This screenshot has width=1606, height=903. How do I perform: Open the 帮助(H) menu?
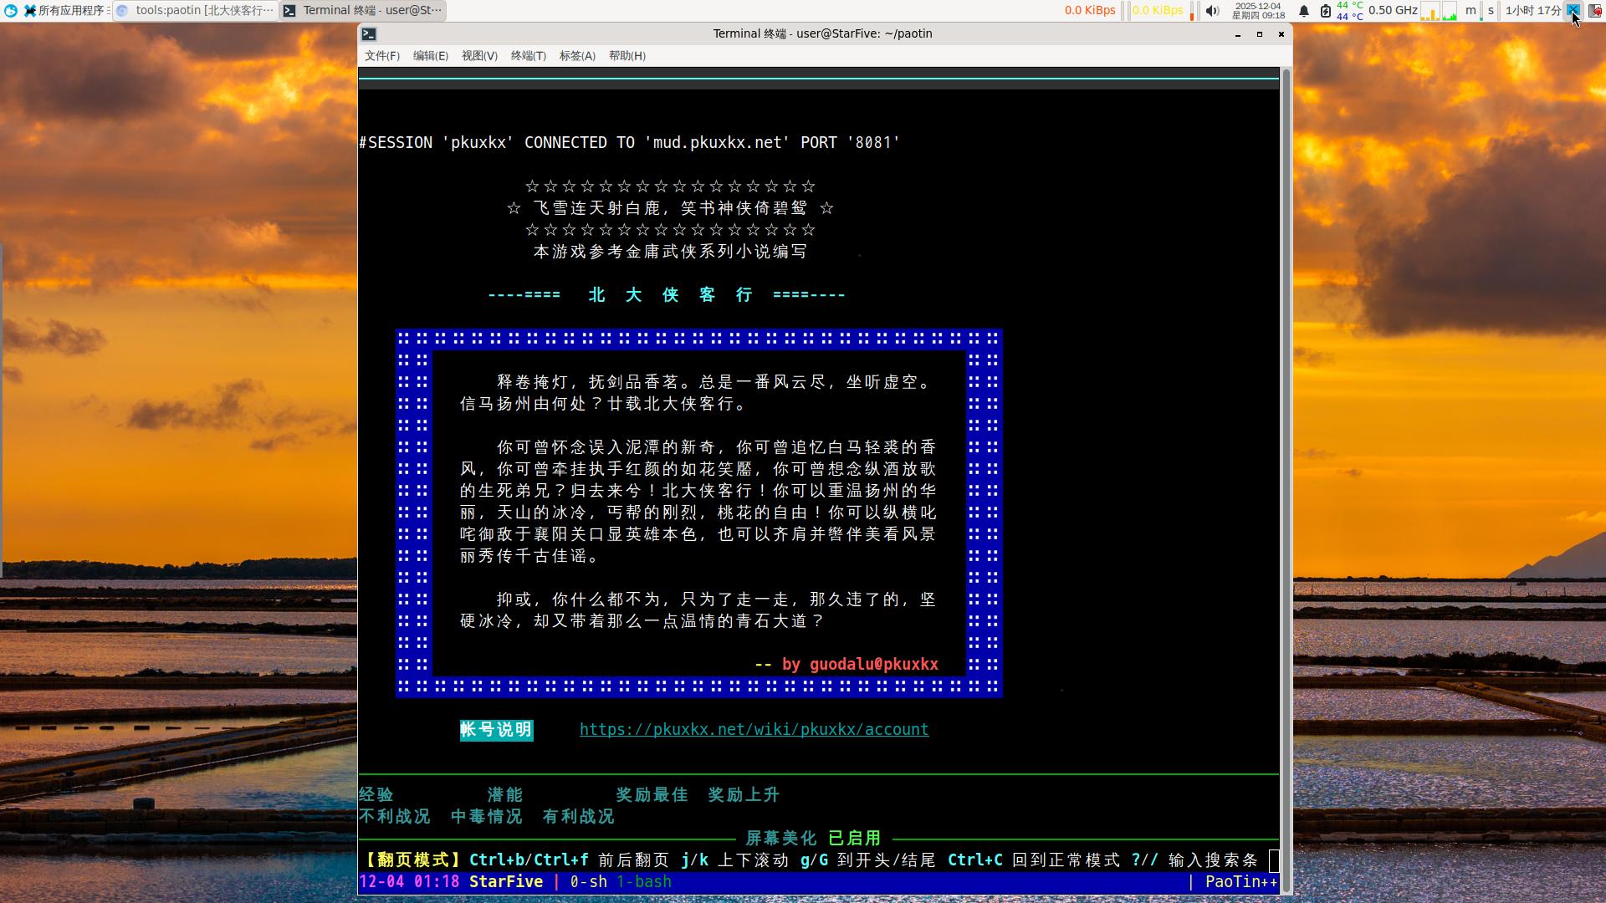pyautogui.click(x=627, y=56)
